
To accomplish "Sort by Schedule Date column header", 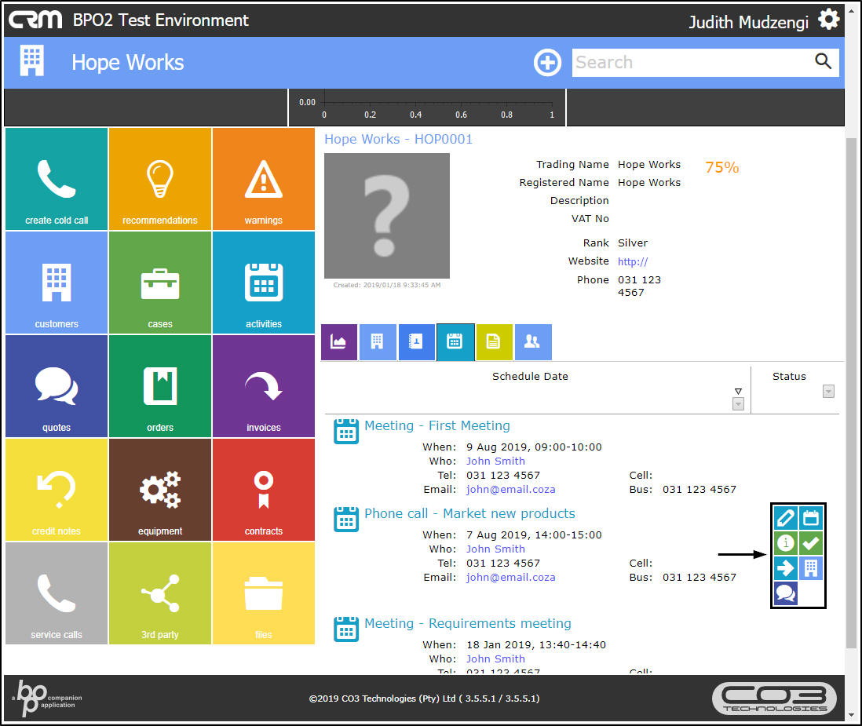I will pos(530,377).
